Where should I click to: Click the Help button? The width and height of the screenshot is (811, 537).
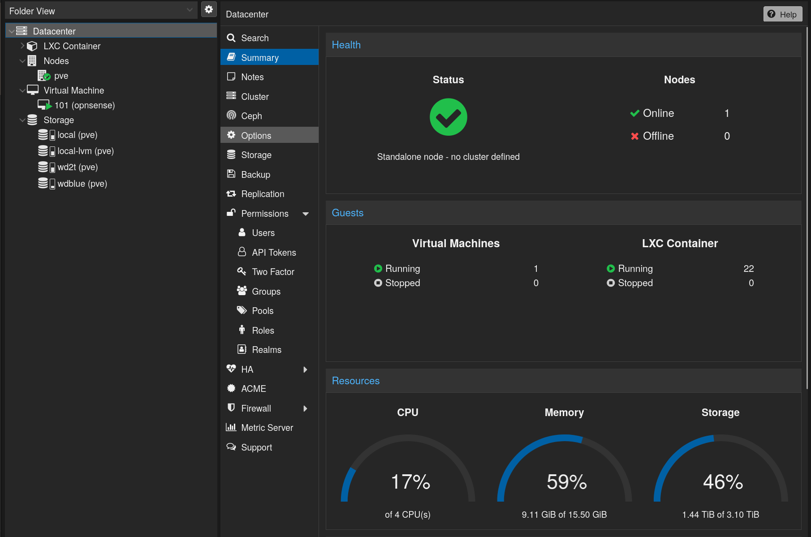(782, 14)
